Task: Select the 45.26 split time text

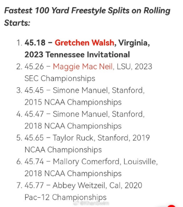Action: tap(34, 66)
